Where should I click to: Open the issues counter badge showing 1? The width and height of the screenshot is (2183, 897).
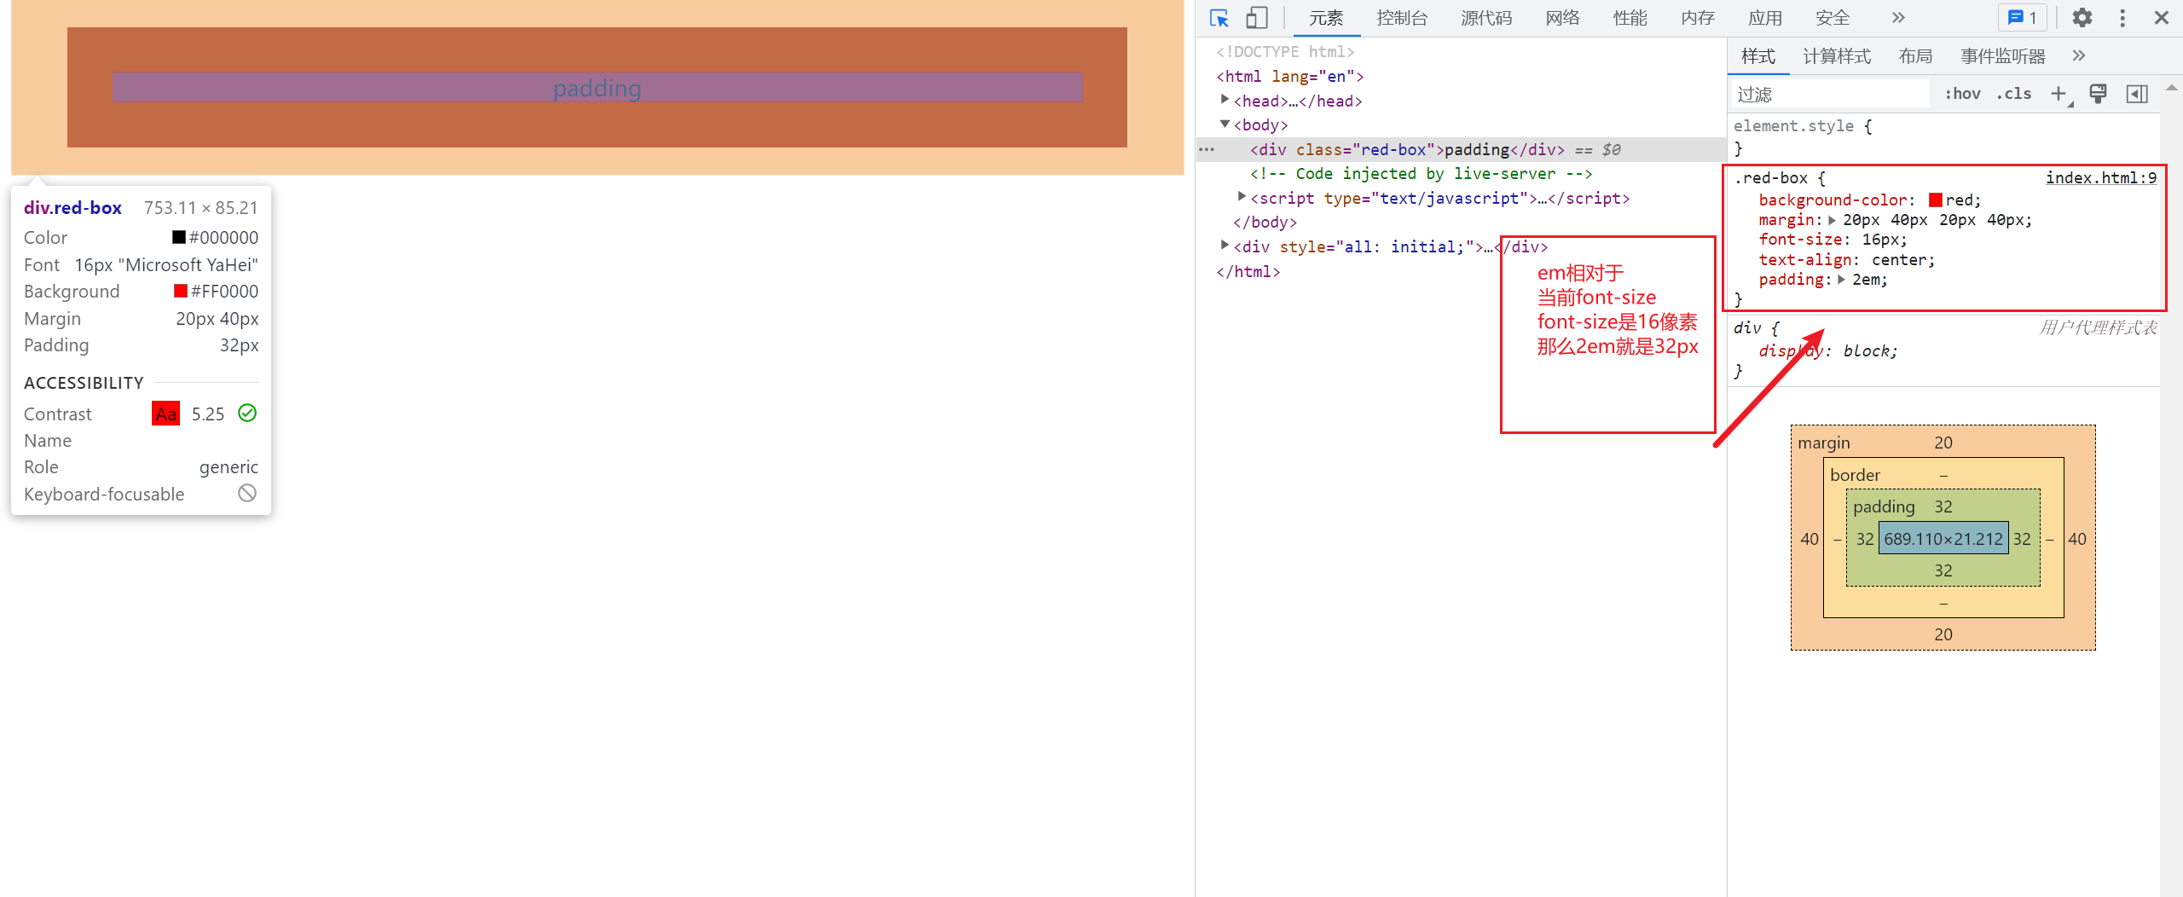2022,18
